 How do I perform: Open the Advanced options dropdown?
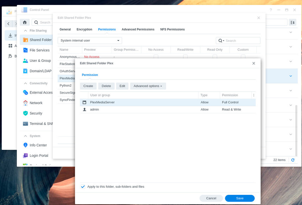pyautogui.click(x=148, y=86)
